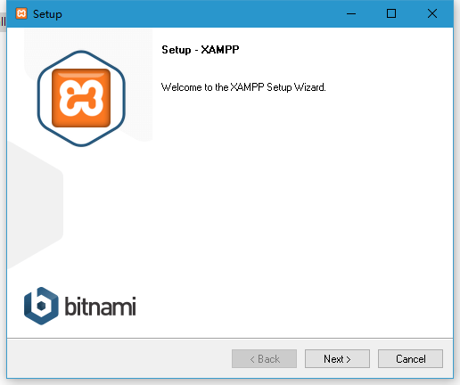Click the "Setup - XAMPP" heading

pyautogui.click(x=201, y=50)
